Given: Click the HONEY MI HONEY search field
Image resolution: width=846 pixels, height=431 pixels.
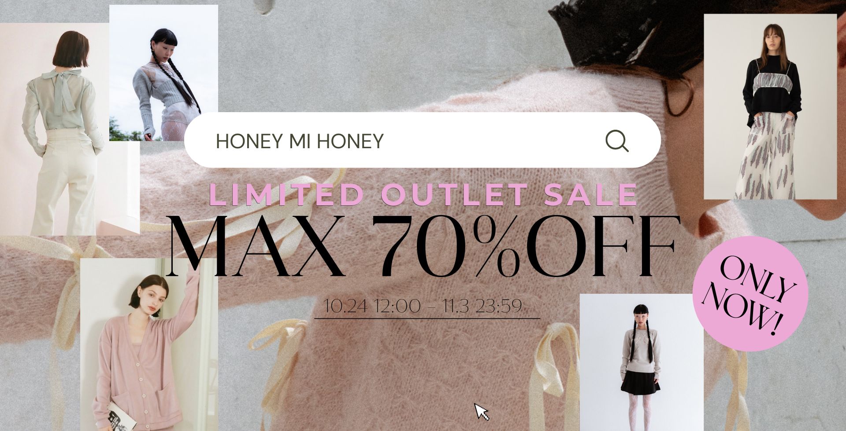Looking at the screenshot, I should tap(422, 140).
